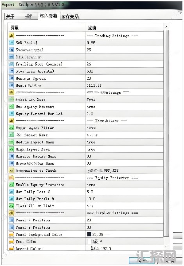Click the dark Panel Background Color swatch
This screenshot has height=266, width=184.
pos(89,234)
